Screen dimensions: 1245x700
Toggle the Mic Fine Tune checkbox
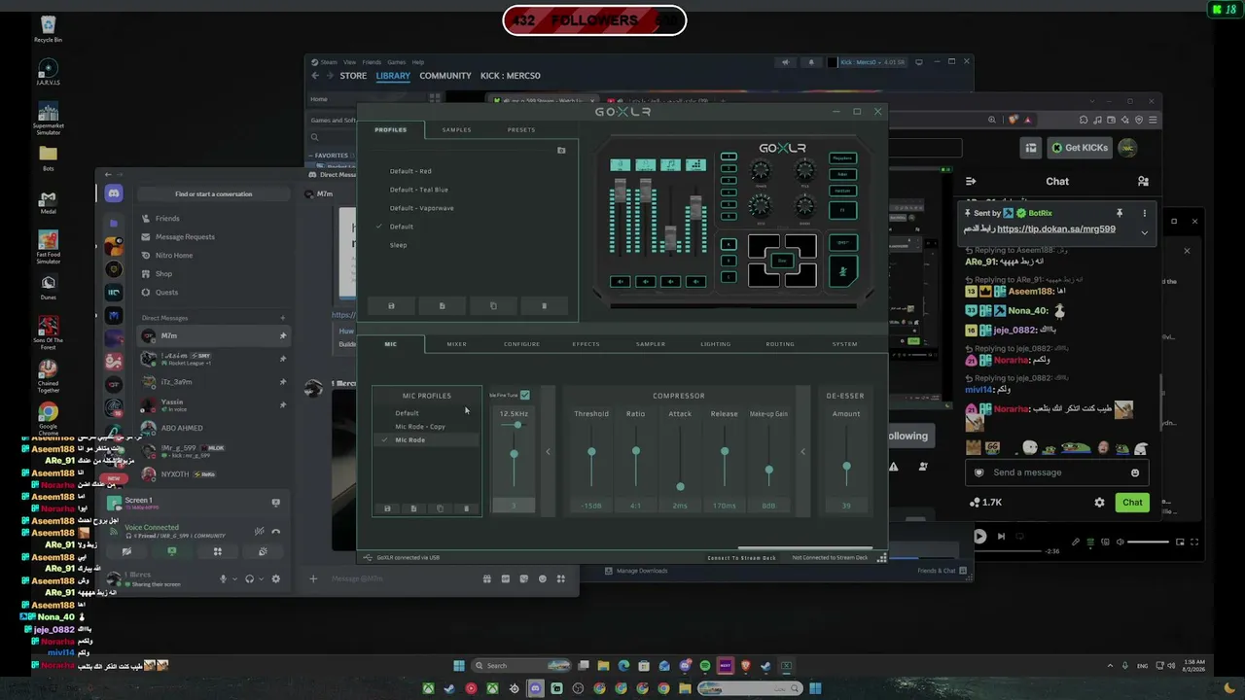[525, 395]
